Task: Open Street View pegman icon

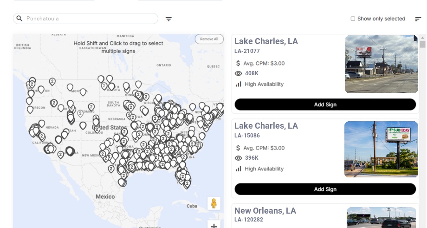Action: (x=213, y=203)
